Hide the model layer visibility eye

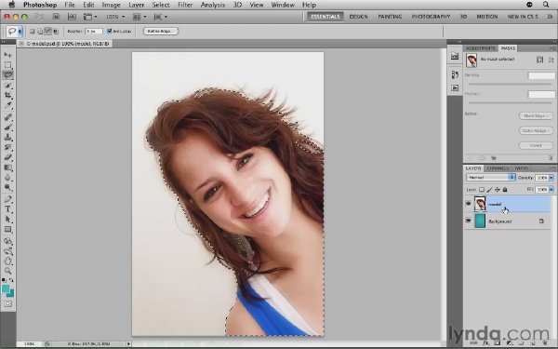tap(469, 204)
